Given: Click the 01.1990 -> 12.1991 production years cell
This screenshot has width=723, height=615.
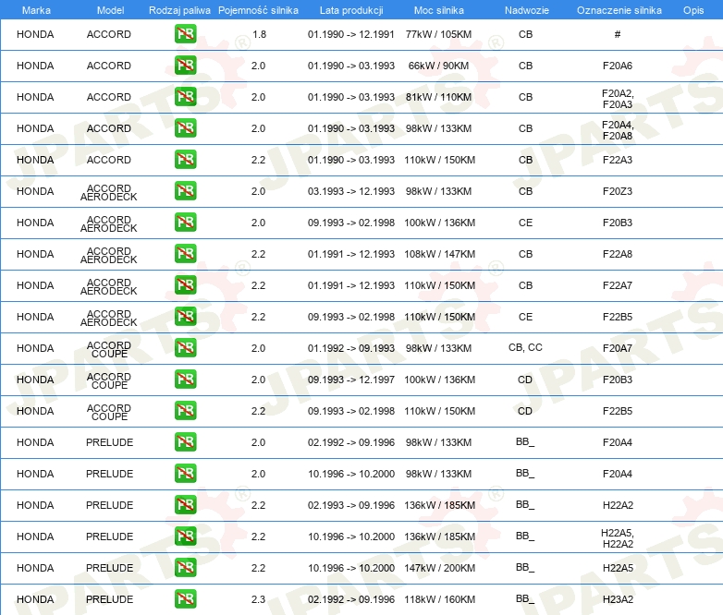Looking at the screenshot, I should [351, 34].
